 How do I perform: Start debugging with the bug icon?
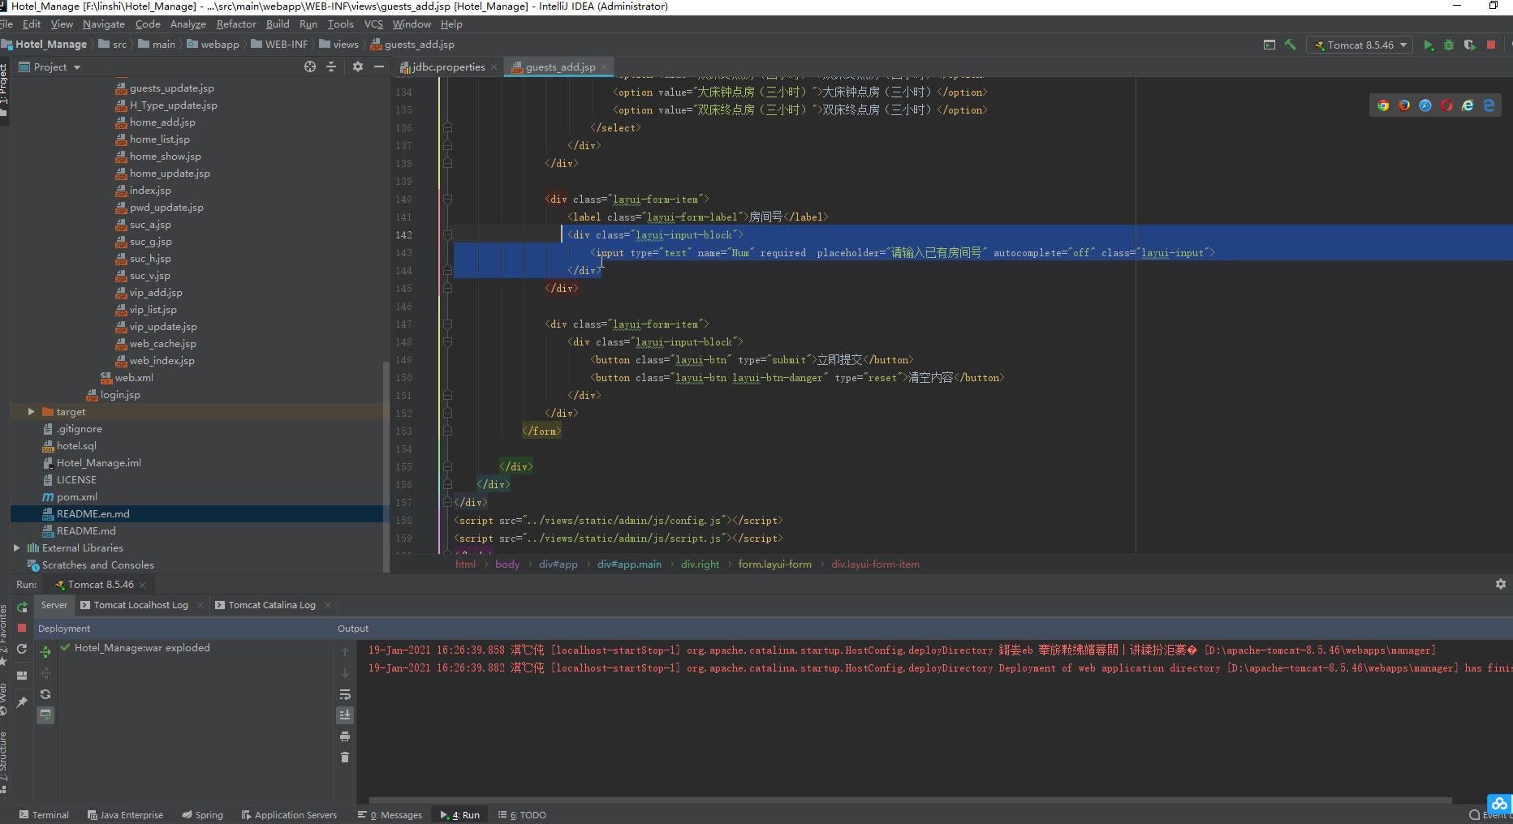pos(1449,45)
